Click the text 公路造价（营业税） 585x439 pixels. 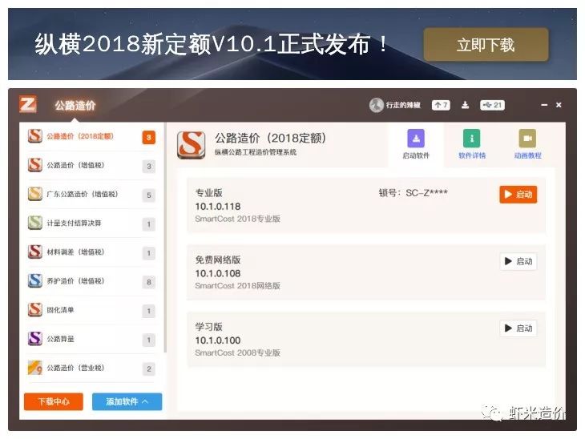point(75,368)
